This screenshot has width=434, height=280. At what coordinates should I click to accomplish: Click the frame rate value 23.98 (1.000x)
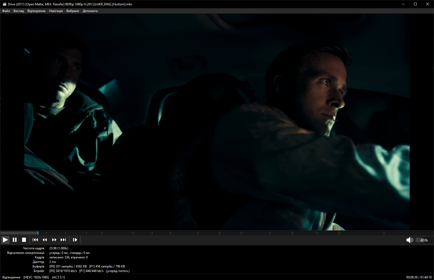pyautogui.click(x=59, y=248)
